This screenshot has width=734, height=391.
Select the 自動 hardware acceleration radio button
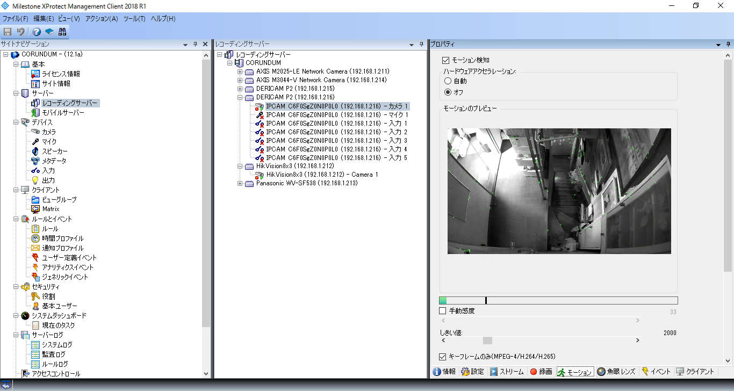[x=447, y=81]
